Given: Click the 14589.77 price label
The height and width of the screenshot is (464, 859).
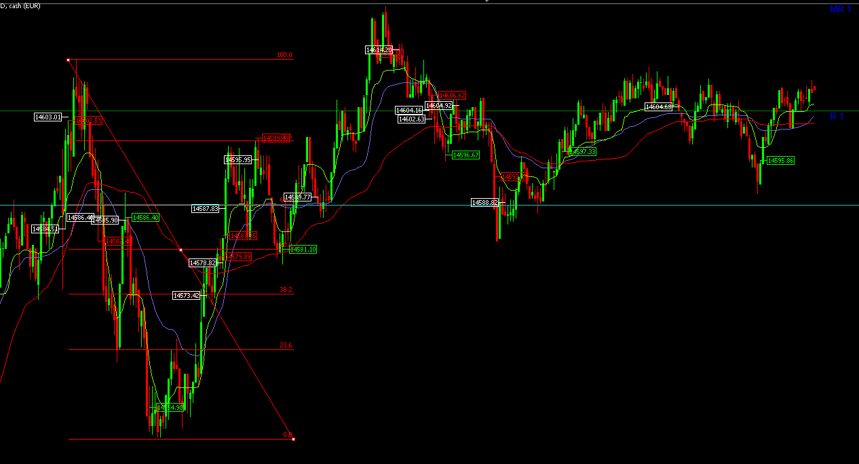Looking at the screenshot, I should coord(297,197).
